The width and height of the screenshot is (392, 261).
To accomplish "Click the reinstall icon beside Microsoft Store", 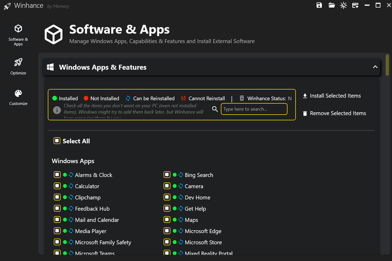I will pos(181,242).
